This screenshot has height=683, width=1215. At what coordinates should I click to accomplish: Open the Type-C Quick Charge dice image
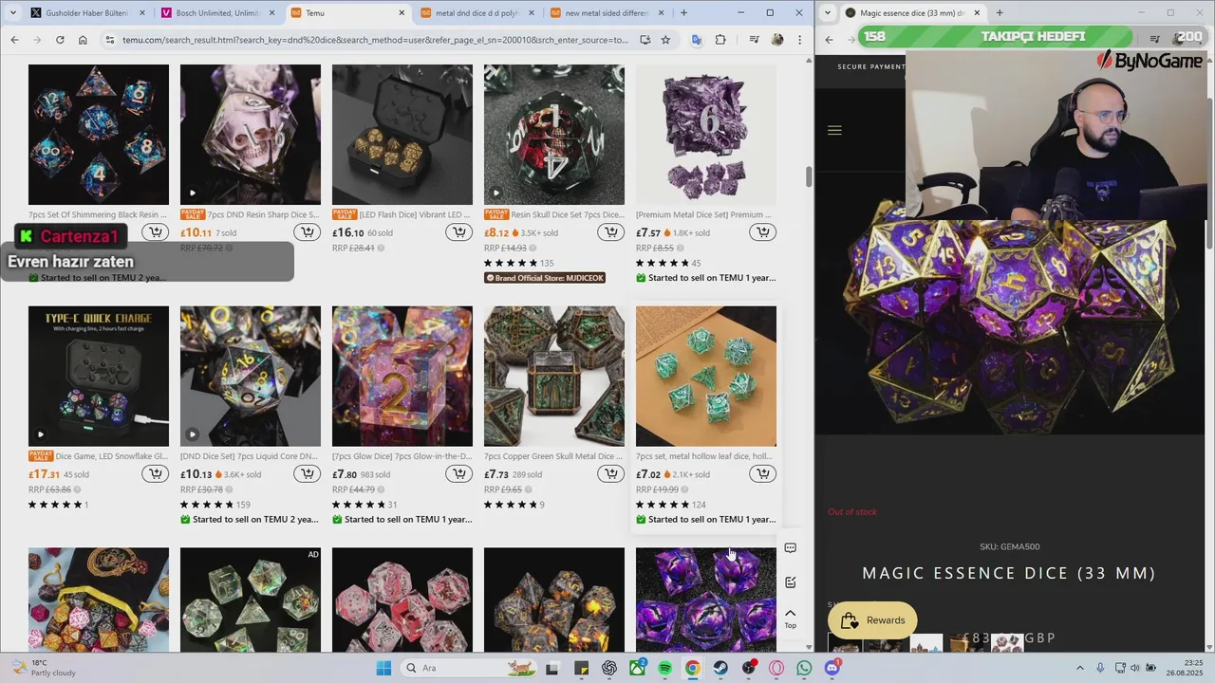tap(99, 377)
